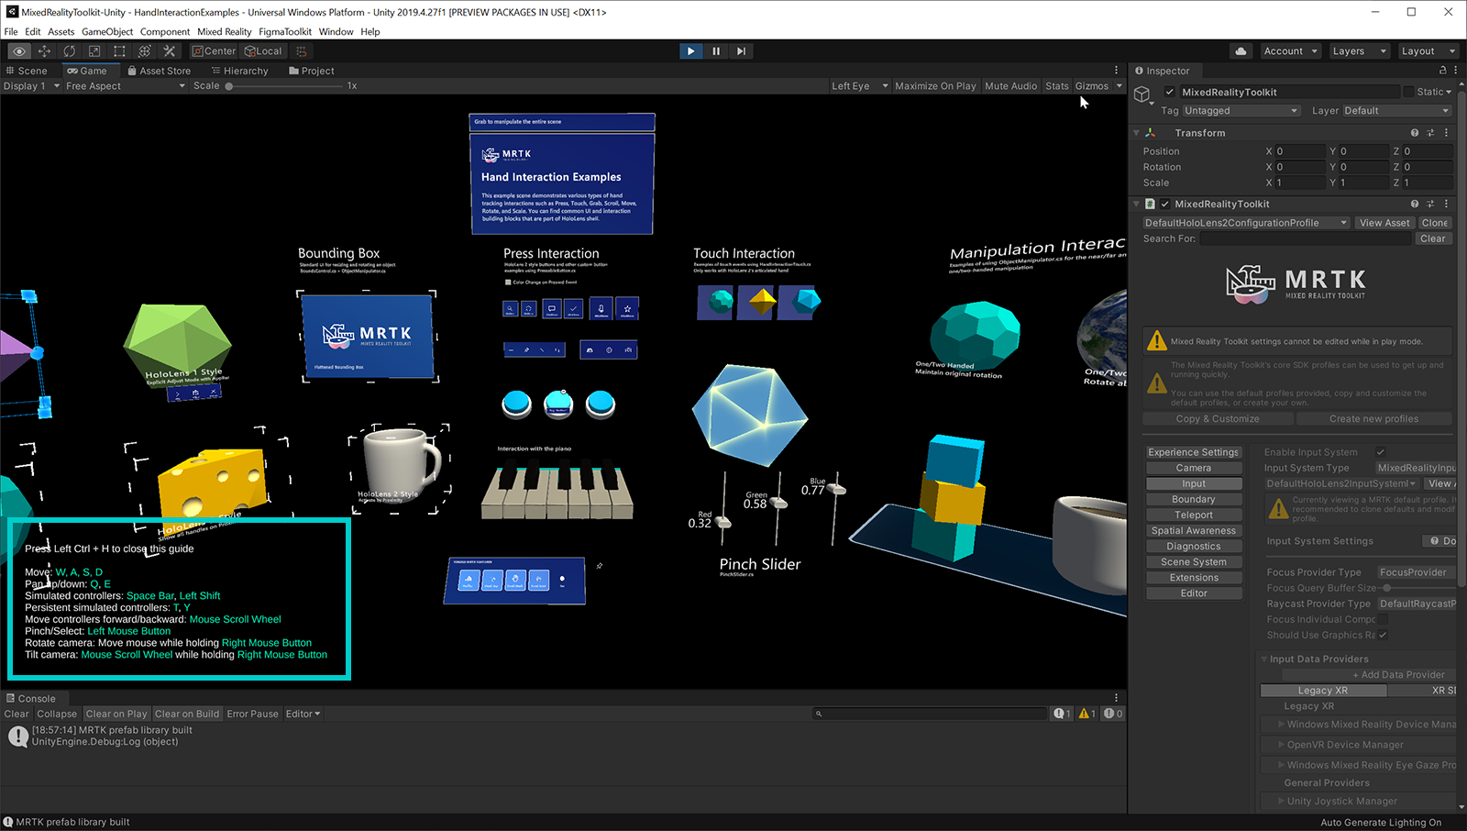Toggle the MixedRealityToolkit object active checkbox

point(1170,92)
